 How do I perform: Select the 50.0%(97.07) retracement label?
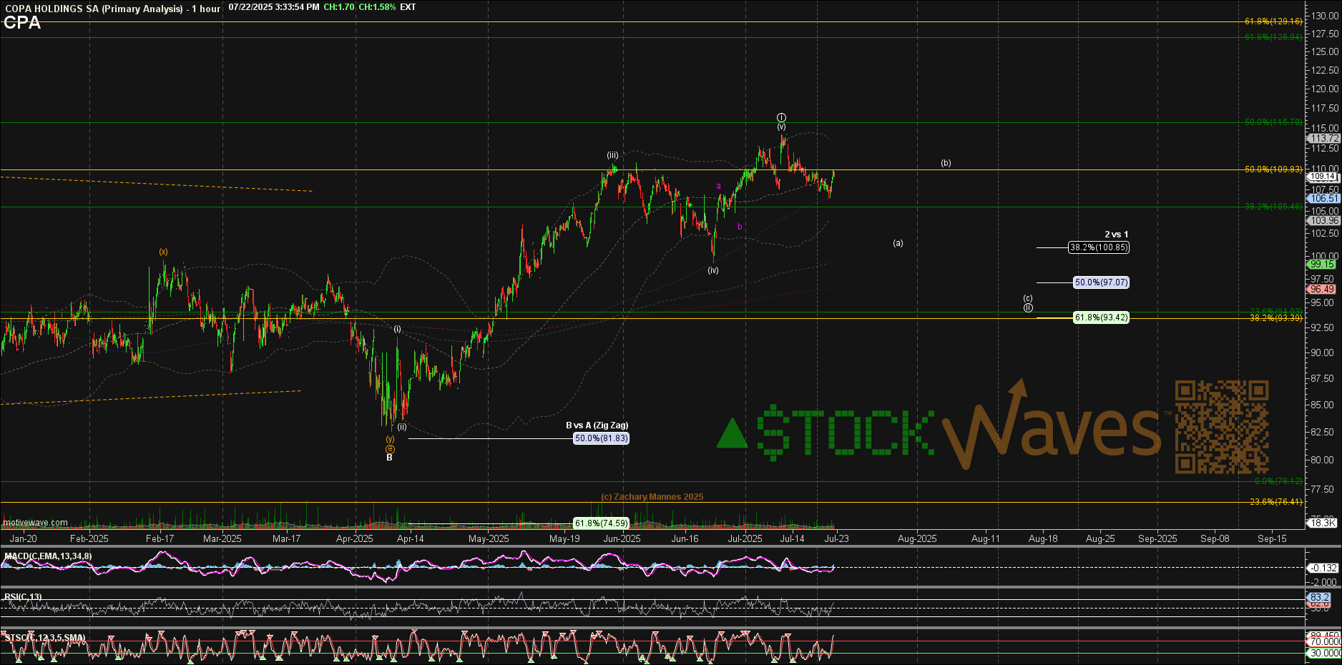(x=1102, y=282)
